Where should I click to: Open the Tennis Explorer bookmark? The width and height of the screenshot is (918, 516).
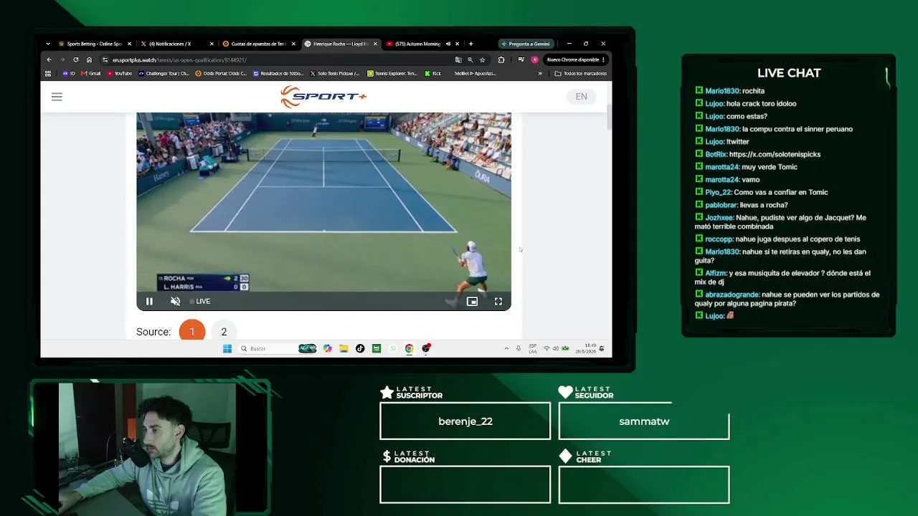click(x=392, y=73)
